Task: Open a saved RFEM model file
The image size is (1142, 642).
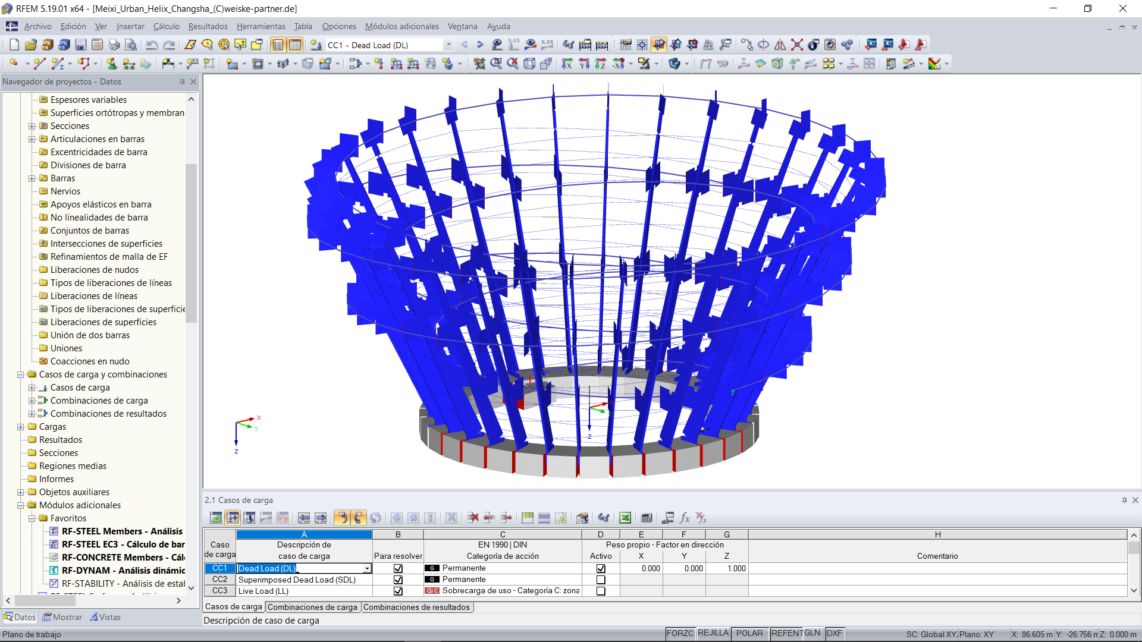Action: pos(30,45)
